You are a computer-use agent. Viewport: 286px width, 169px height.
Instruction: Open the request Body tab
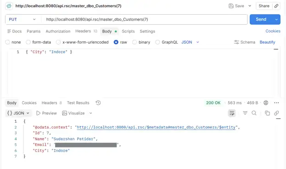(109, 31)
